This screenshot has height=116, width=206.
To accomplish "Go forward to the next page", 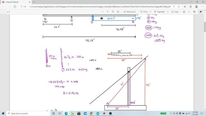I will tap(9, 6).
